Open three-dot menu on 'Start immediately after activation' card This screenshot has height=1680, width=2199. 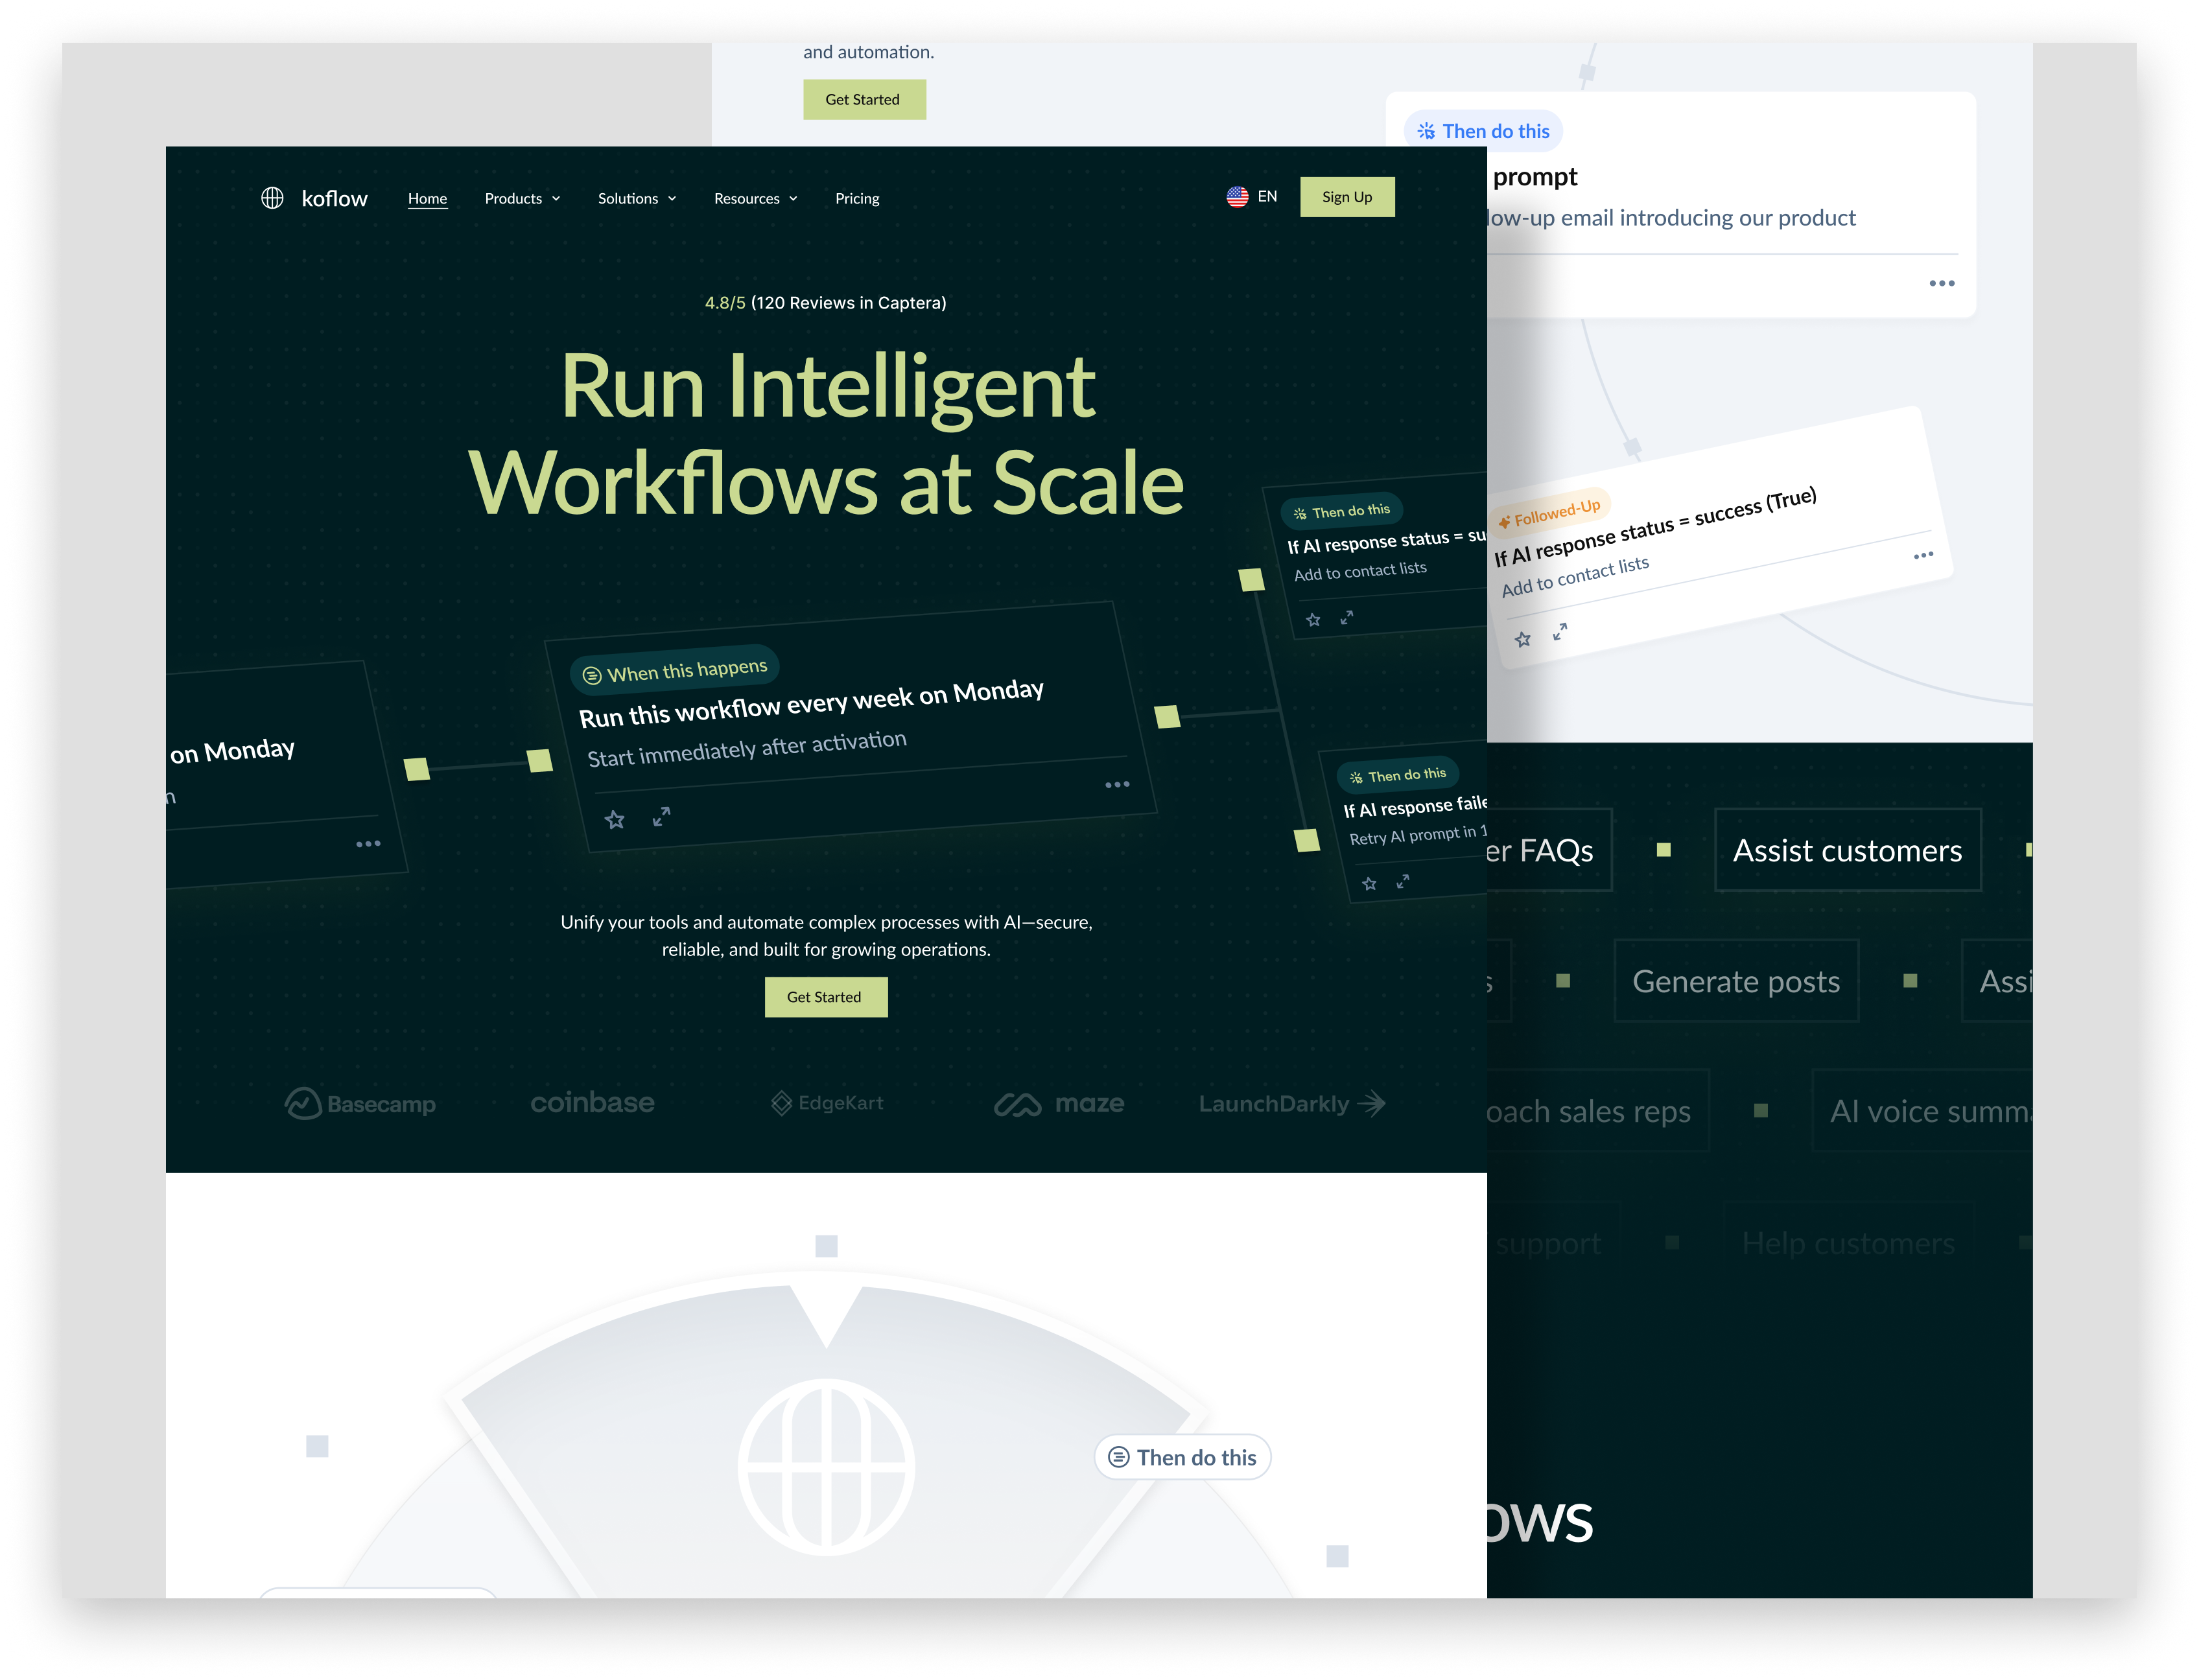pyautogui.click(x=1117, y=785)
